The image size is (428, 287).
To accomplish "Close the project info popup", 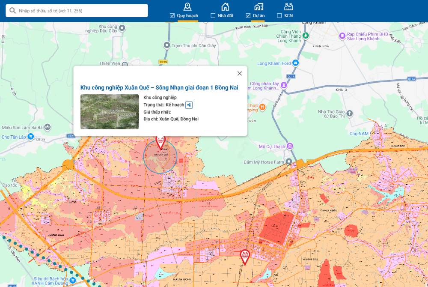I will click(240, 73).
